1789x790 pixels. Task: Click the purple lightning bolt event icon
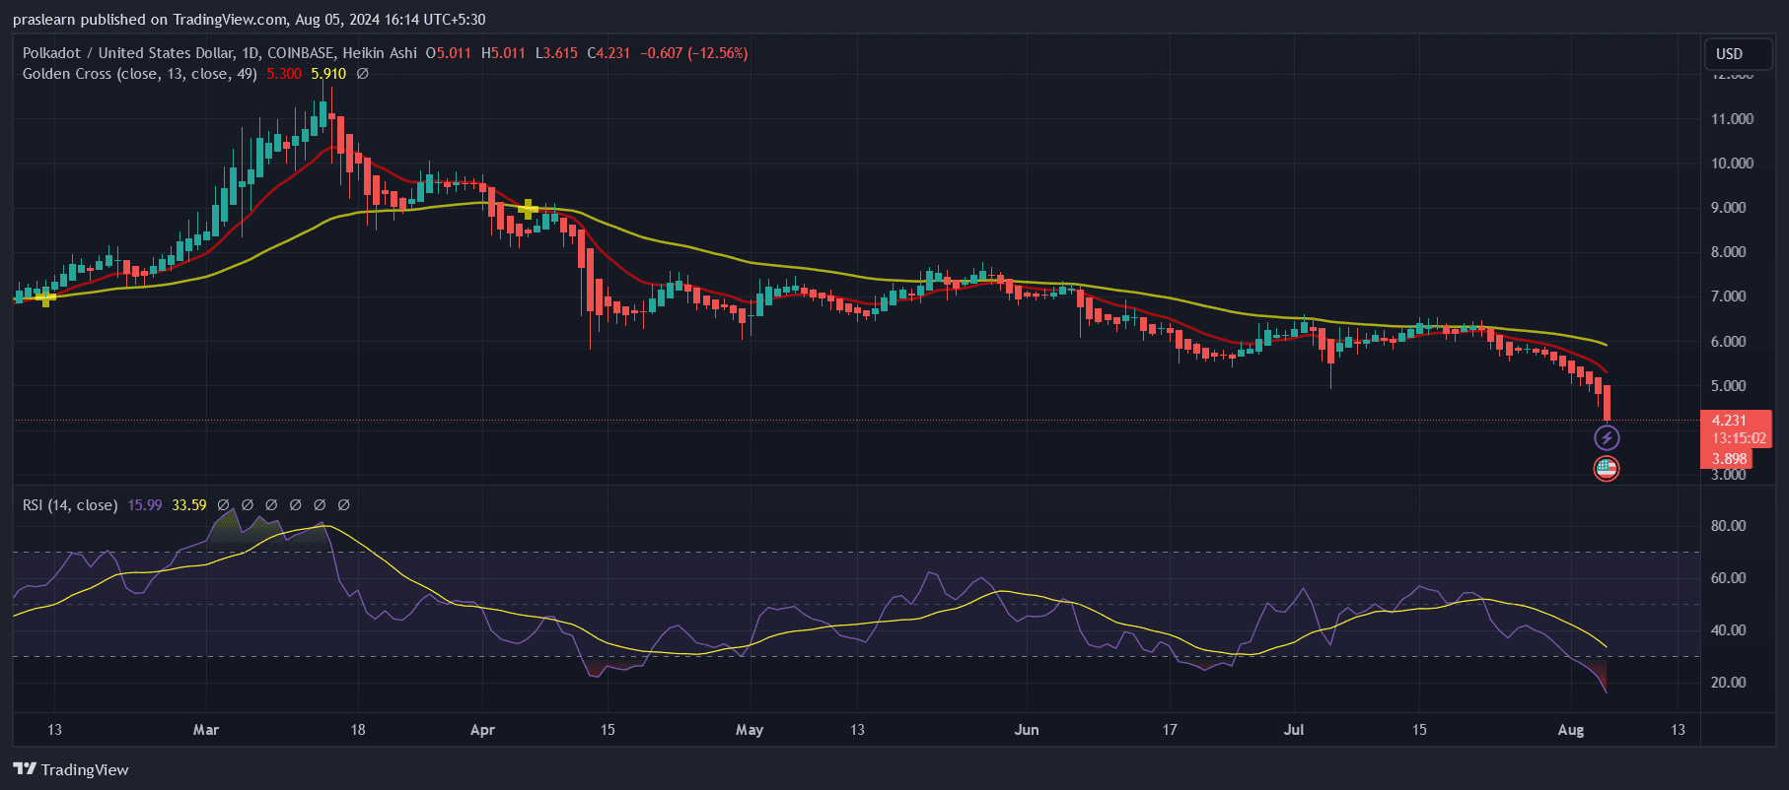click(x=1607, y=438)
